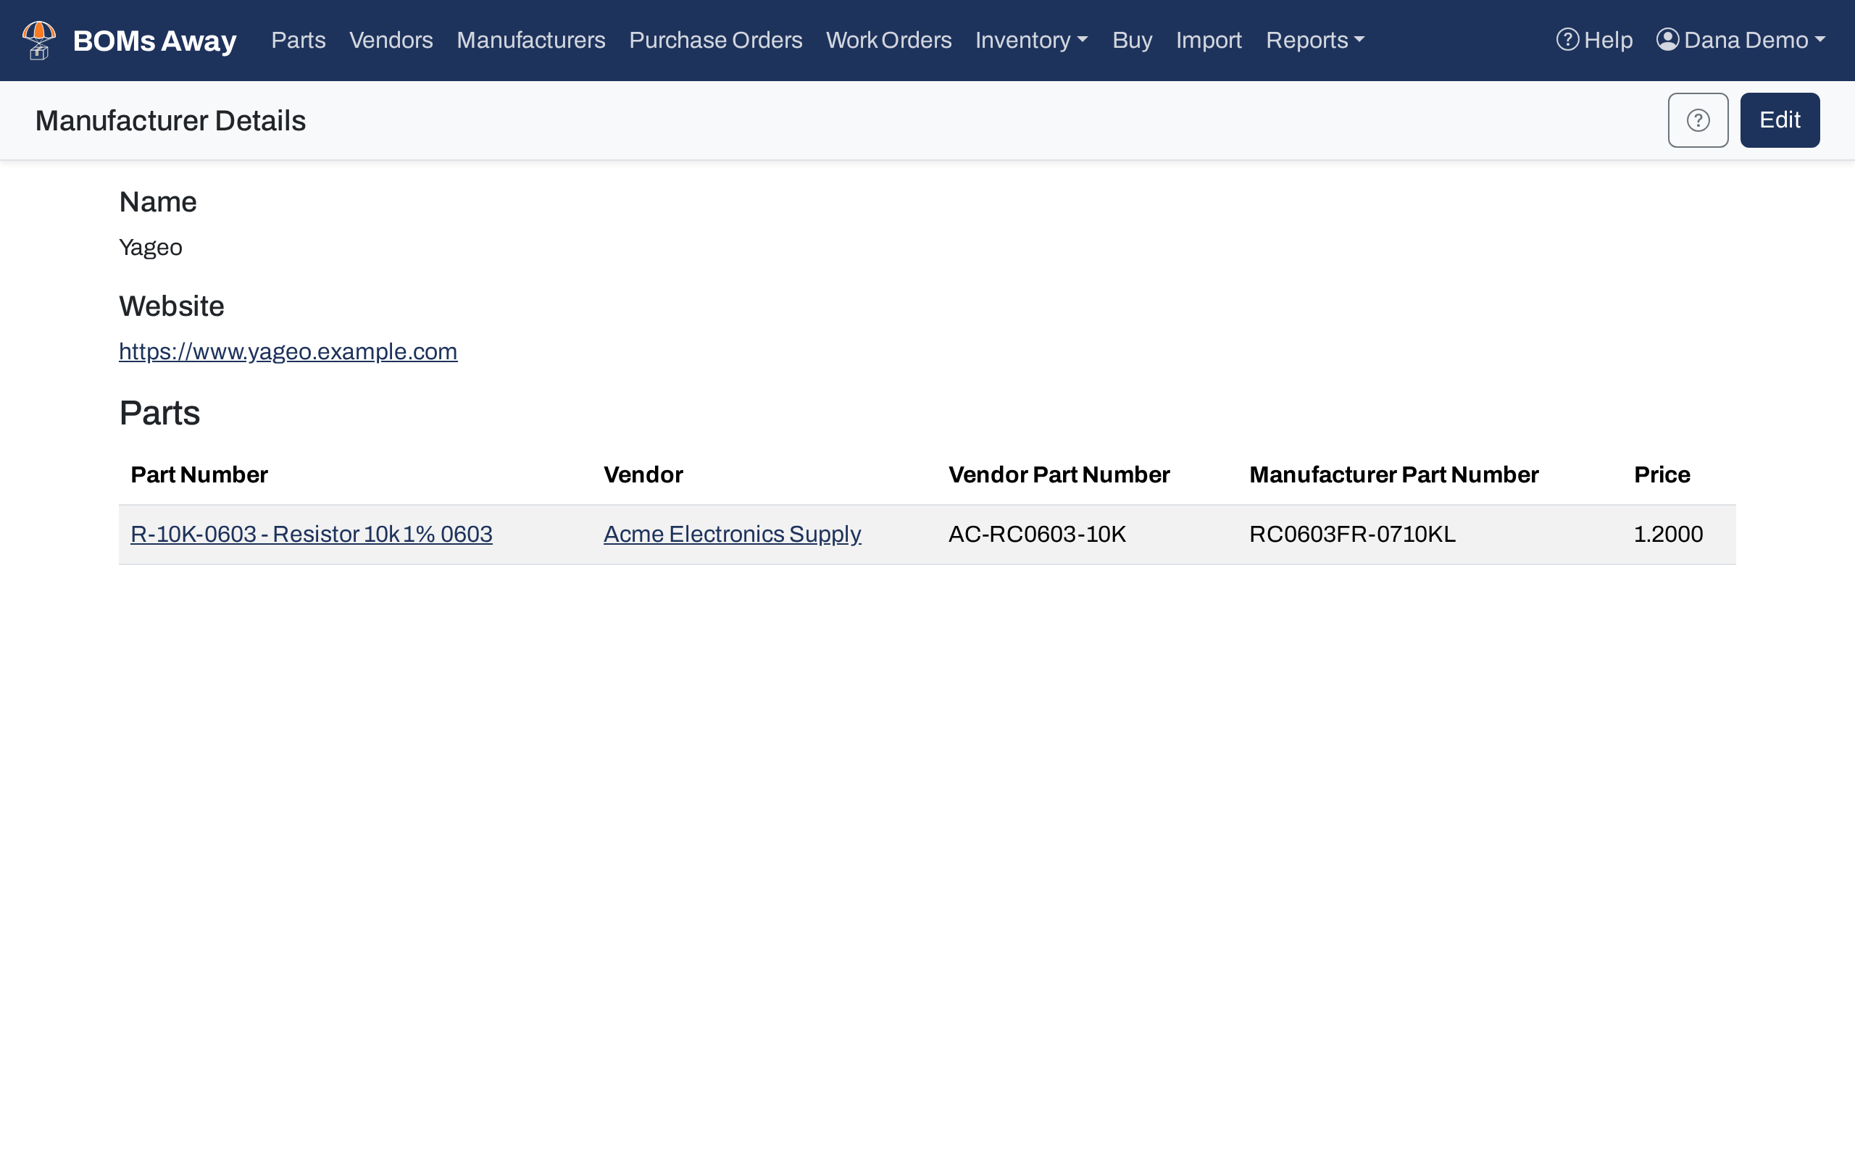Click the manufacturer name Yageo
The image size is (1855, 1159).
[x=150, y=248]
